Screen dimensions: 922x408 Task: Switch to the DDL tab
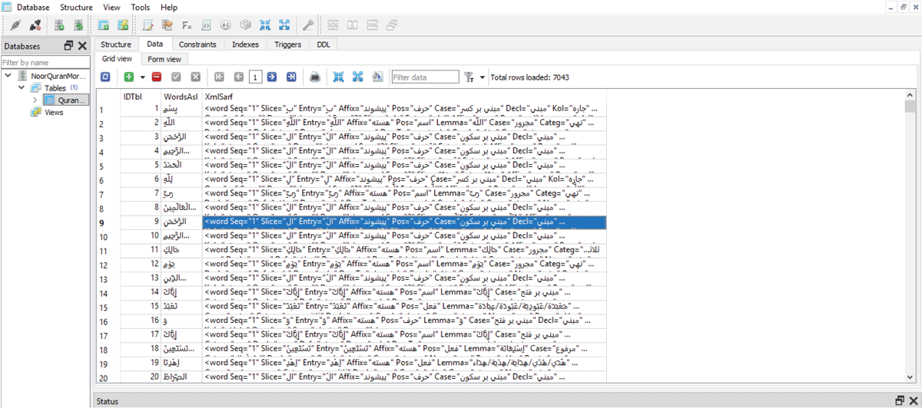323,44
